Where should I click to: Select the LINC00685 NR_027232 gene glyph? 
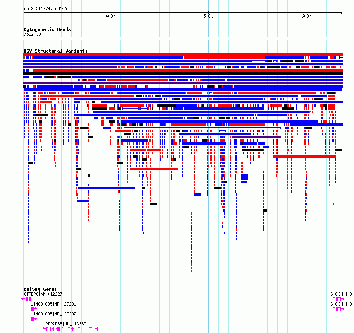(34, 319)
